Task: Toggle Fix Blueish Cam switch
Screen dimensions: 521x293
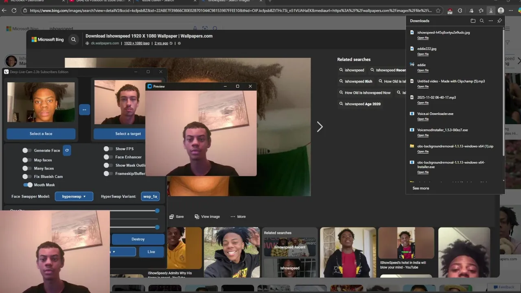Action: (27, 177)
